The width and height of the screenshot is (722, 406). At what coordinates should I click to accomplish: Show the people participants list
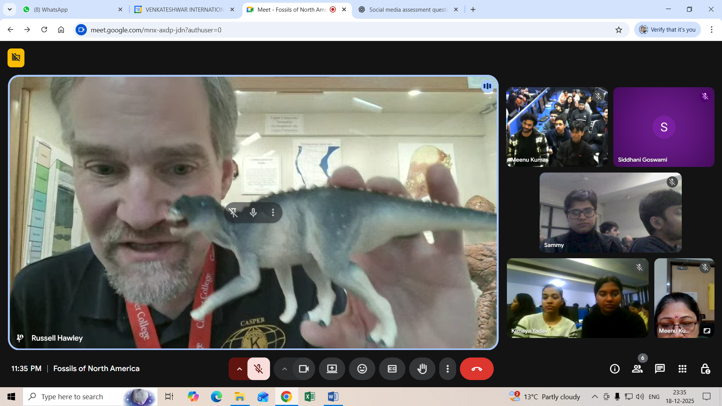[x=637, y=369]
